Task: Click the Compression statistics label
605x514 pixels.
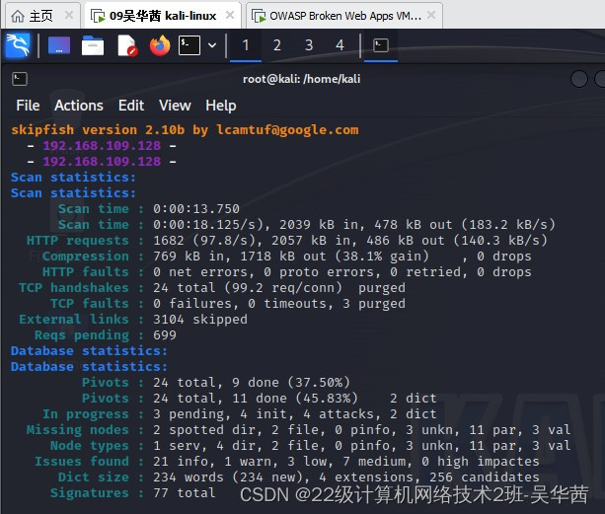Action: coord(86,257)
